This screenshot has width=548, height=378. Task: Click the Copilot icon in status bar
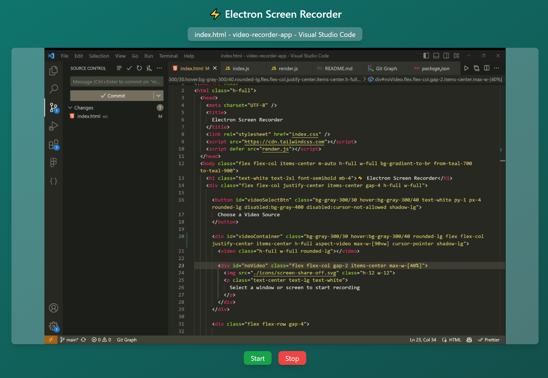click(x=469, y=340)
